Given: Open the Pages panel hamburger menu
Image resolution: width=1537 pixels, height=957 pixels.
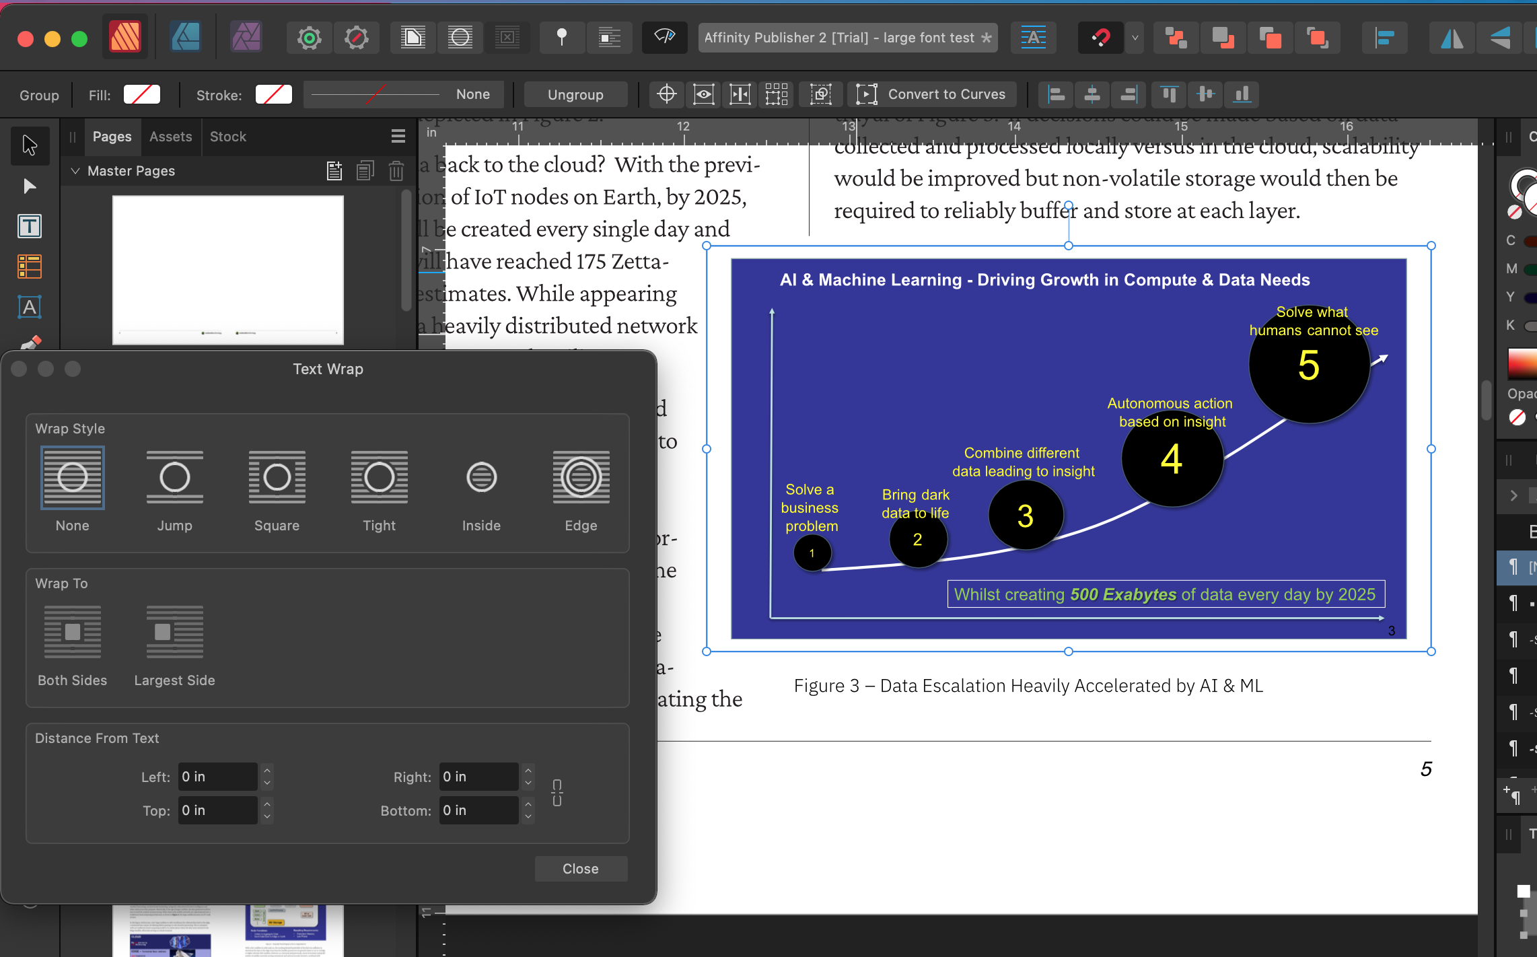Looking at the screenshot, I should [x=398, y=137].
